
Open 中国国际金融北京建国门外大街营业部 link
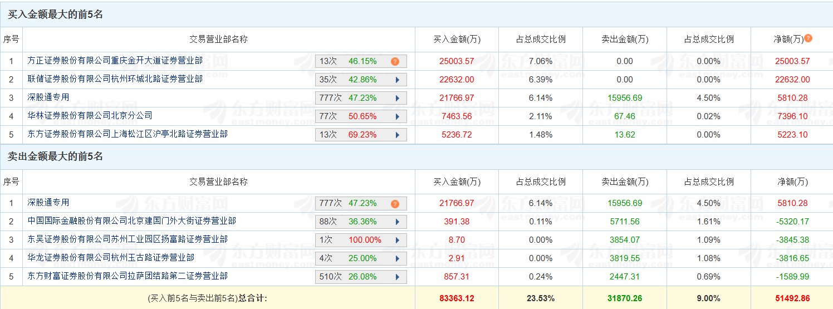pyautogui.click(x=132, y=221)
